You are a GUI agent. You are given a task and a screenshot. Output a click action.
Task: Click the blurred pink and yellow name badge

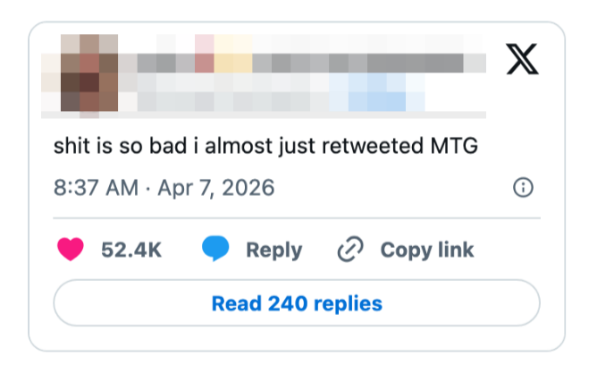coord(223,55)
